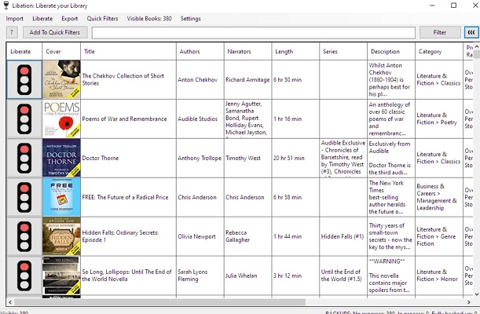The width and height of the screenshot is (480, 314).
Task: Click the series cell 'Hidden Falls (#1)'
Action: [x=343, y=236]
